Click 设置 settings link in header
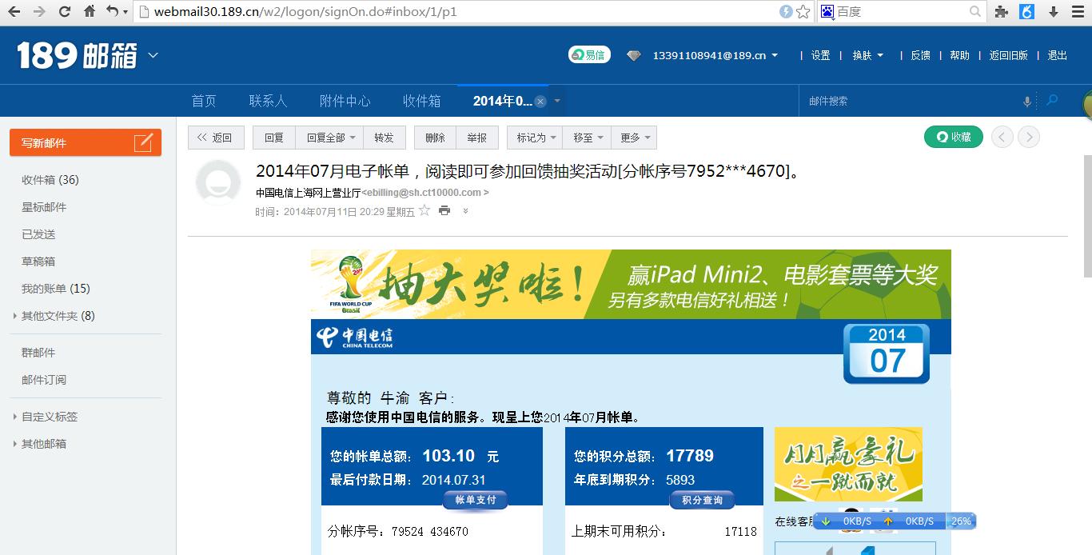The height and width of the screenshot is (555, 1092). point(821,55)
